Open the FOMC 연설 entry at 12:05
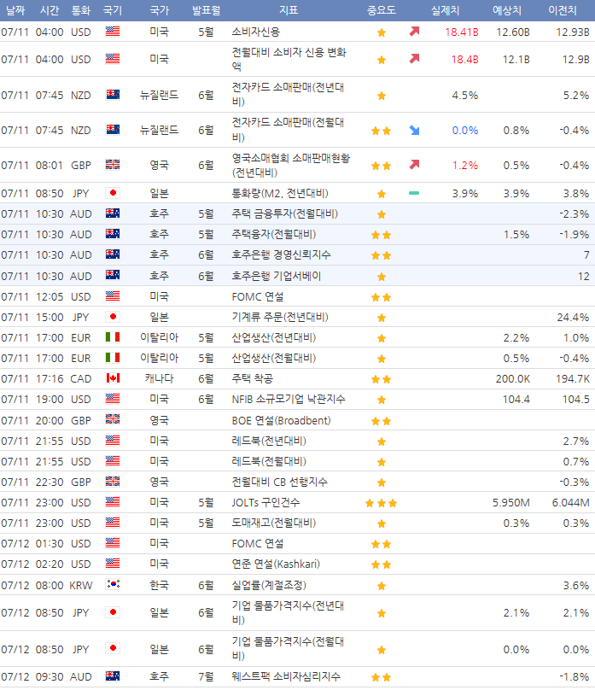The width and height of the screenshot is (595, 690). [x=257, y=296]
